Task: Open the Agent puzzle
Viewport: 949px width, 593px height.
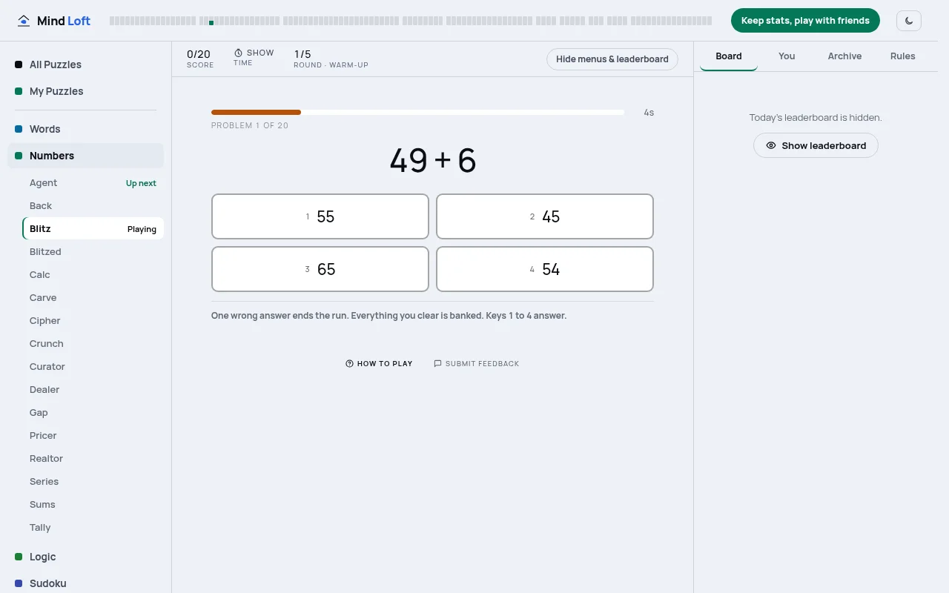Action: pos(93,183)
